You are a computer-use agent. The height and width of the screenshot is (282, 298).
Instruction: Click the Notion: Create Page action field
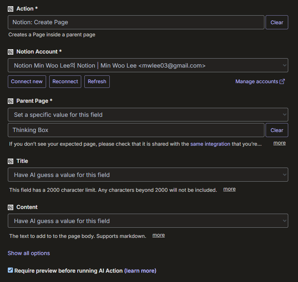click(136, 22)
